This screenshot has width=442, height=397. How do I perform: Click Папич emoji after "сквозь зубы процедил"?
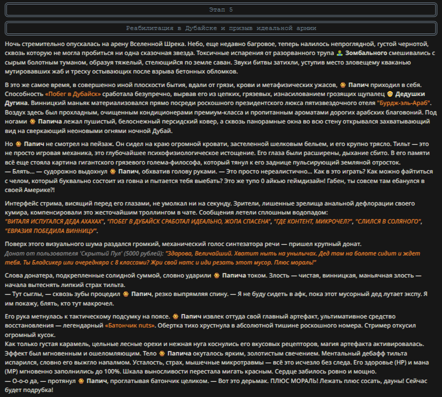click(x=126, y=294)
